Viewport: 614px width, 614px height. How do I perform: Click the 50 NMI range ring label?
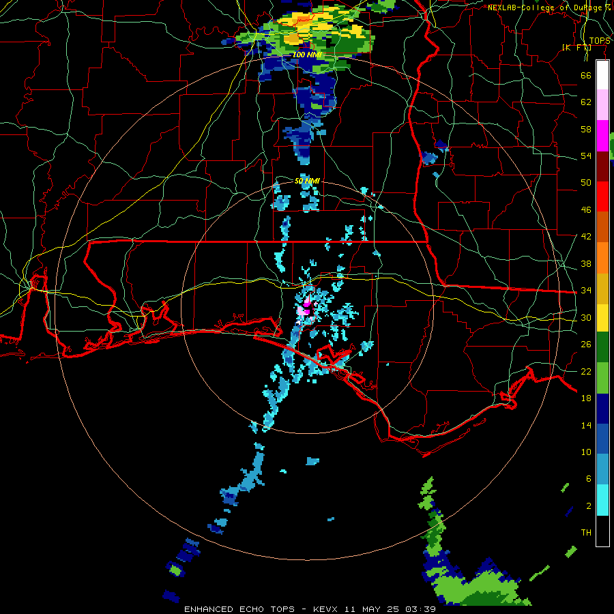307,181
